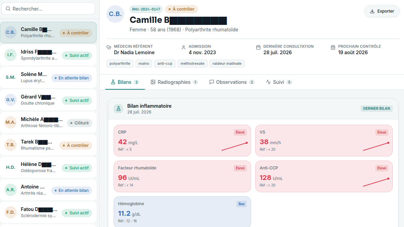Click the DERNIER BILAN label
The image size is (404, 227).
click(x=376, y=109)
